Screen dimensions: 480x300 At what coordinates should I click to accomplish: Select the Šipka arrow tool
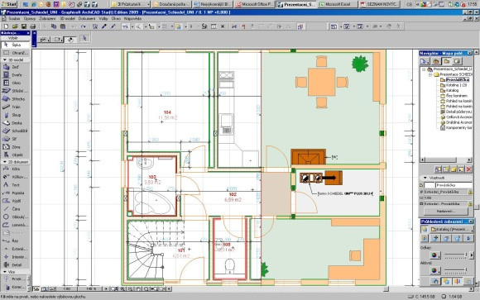[x=15, y=45]
